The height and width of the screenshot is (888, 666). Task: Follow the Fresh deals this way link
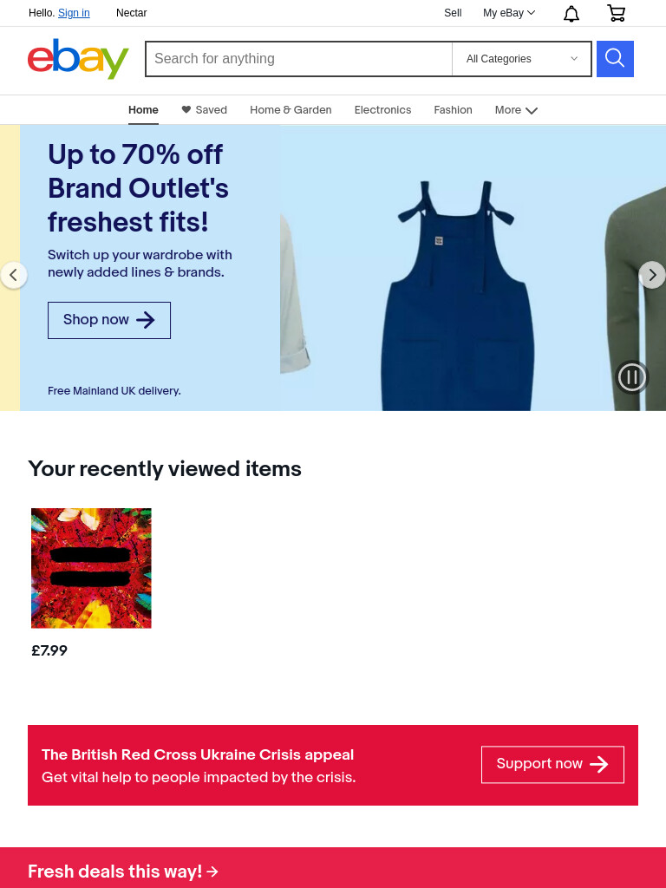[x=123, y=871]
